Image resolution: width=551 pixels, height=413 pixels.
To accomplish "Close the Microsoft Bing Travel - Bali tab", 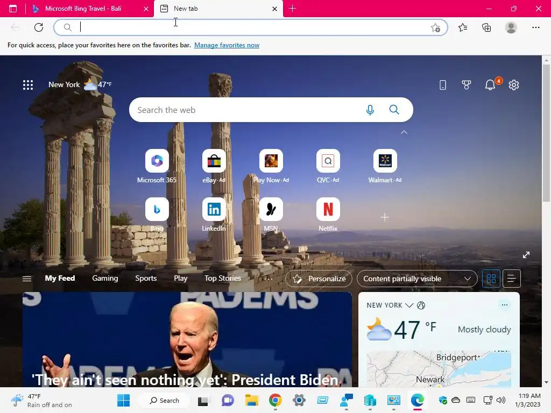I will point(146,9).
